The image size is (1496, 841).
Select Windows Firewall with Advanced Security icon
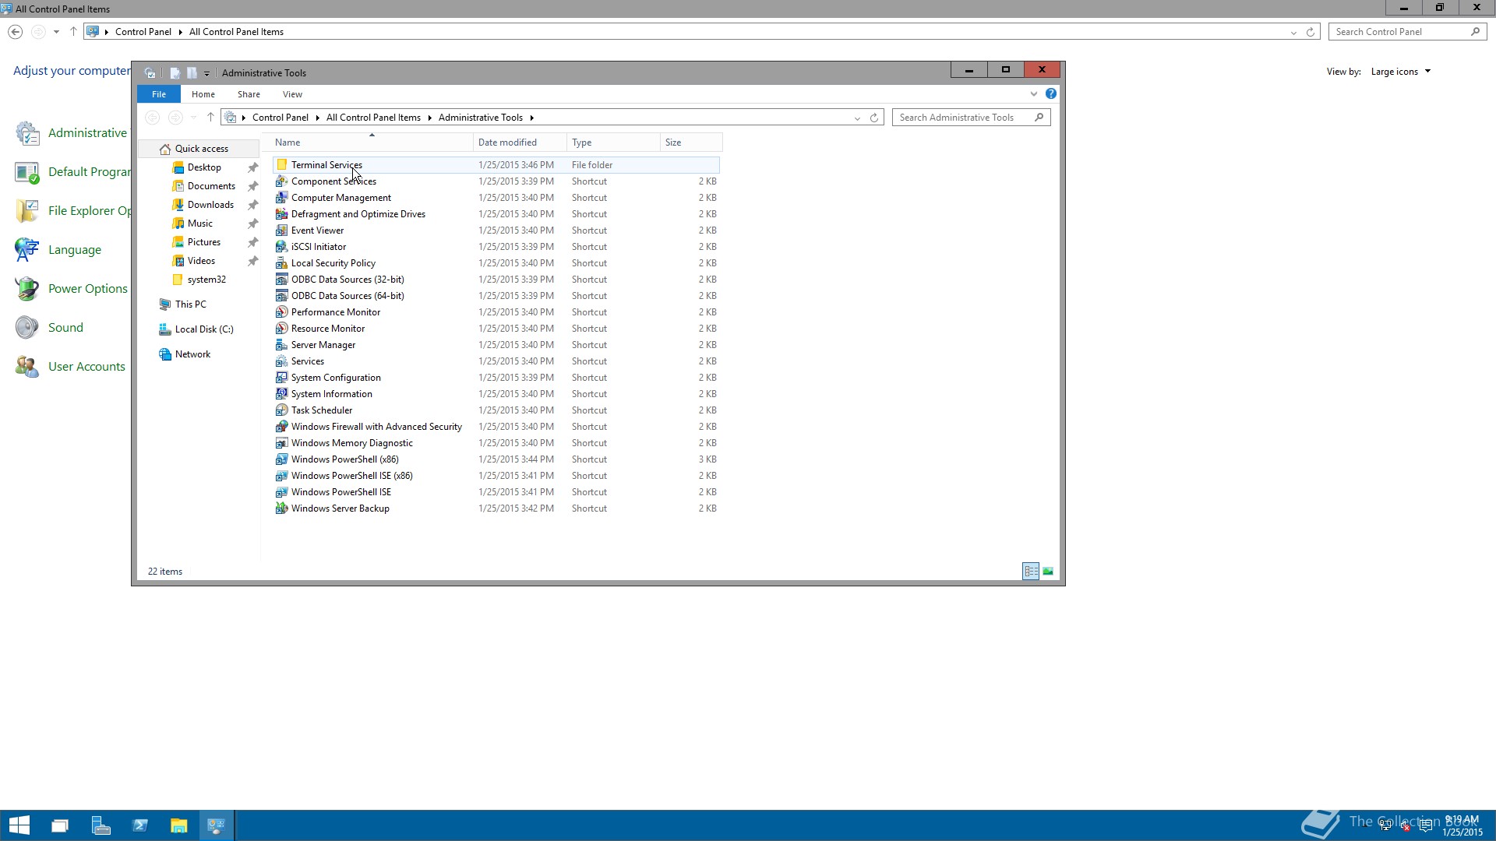tap(282, 427)
